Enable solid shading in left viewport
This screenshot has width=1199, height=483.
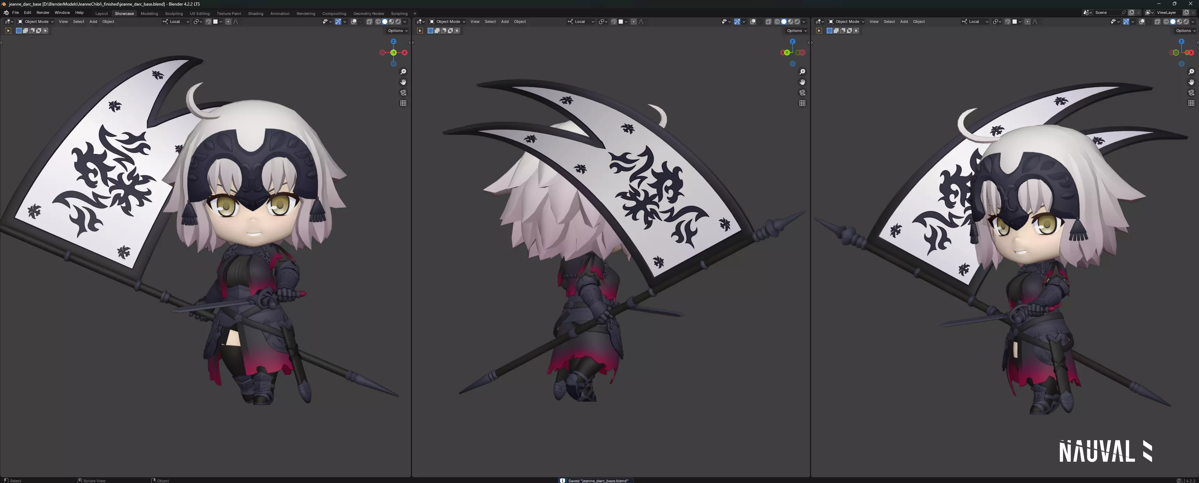click(384, 22)
